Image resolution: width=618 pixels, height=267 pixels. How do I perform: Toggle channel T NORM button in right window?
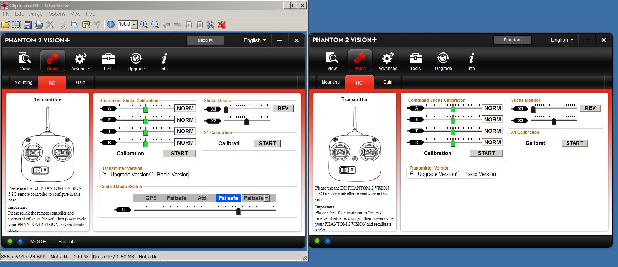(x=492, y=131)
